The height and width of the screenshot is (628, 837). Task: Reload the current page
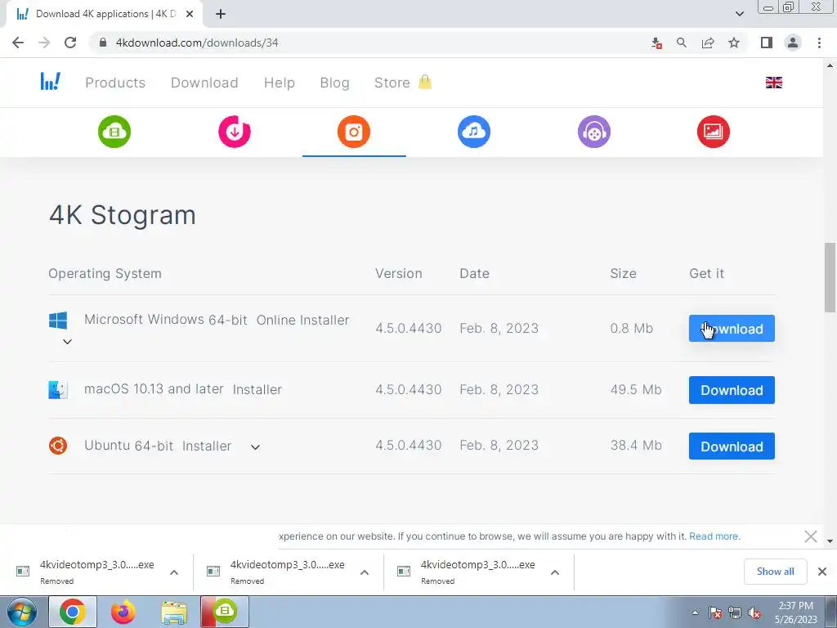tap(70, 43)
